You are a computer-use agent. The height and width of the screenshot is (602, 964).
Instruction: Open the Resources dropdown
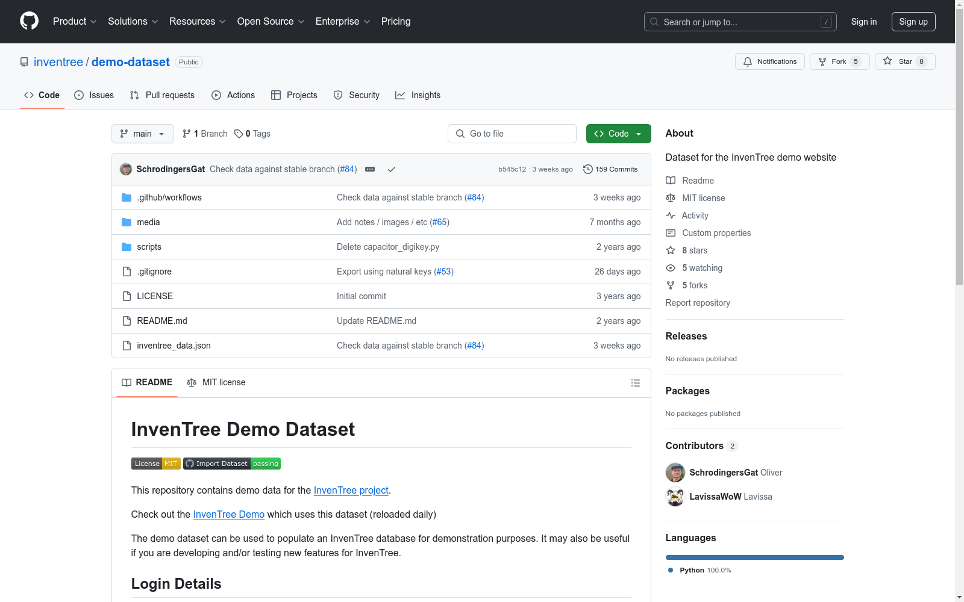[198, 22]
